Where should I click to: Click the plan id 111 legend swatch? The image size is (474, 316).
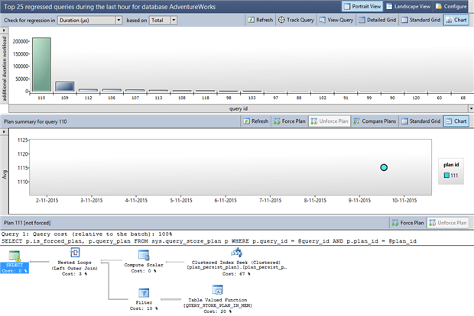point(445,176)
